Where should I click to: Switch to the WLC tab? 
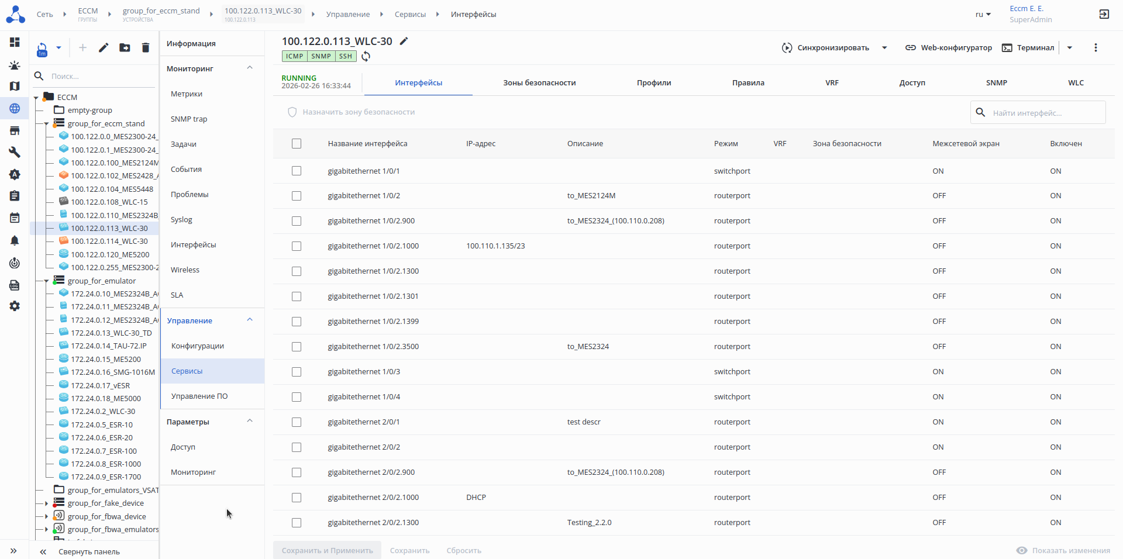[x=1076, y=82]
